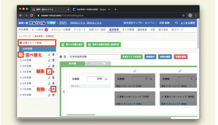Select the 進捗管理 menu item

point(114,30)
